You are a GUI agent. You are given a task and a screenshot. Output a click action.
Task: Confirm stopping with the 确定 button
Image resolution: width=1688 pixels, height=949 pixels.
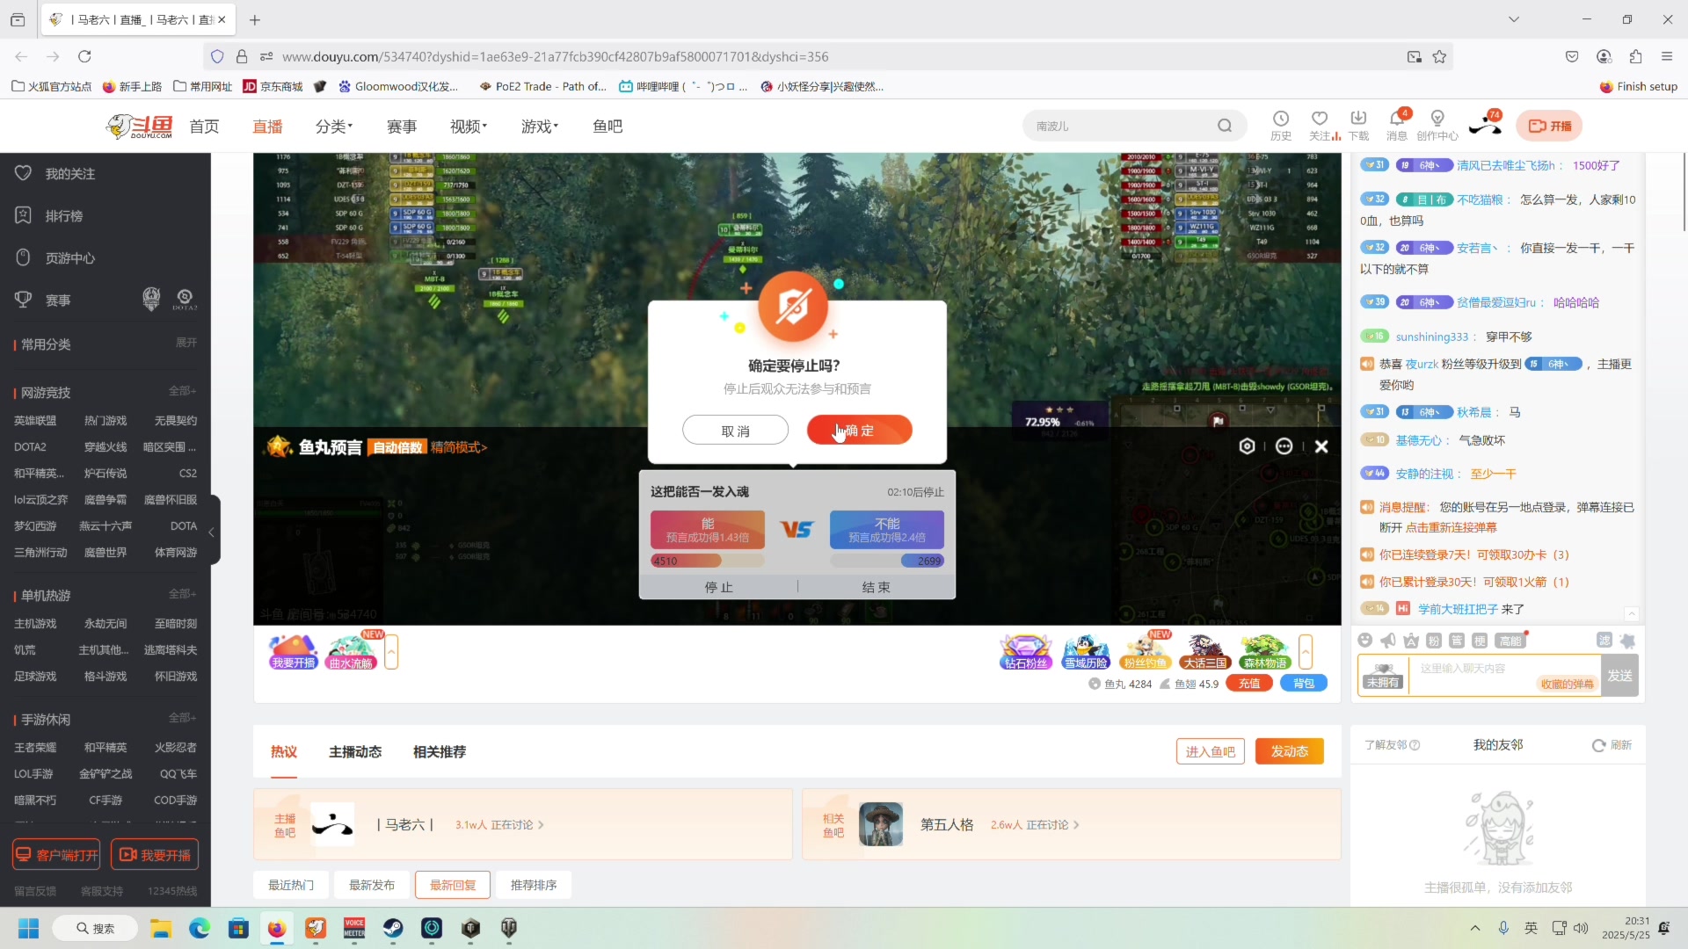click(x=859, y=431)
